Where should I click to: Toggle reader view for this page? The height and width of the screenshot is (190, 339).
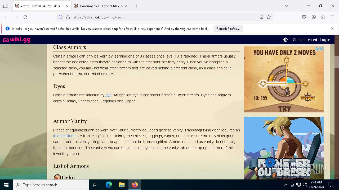[261, 17]
